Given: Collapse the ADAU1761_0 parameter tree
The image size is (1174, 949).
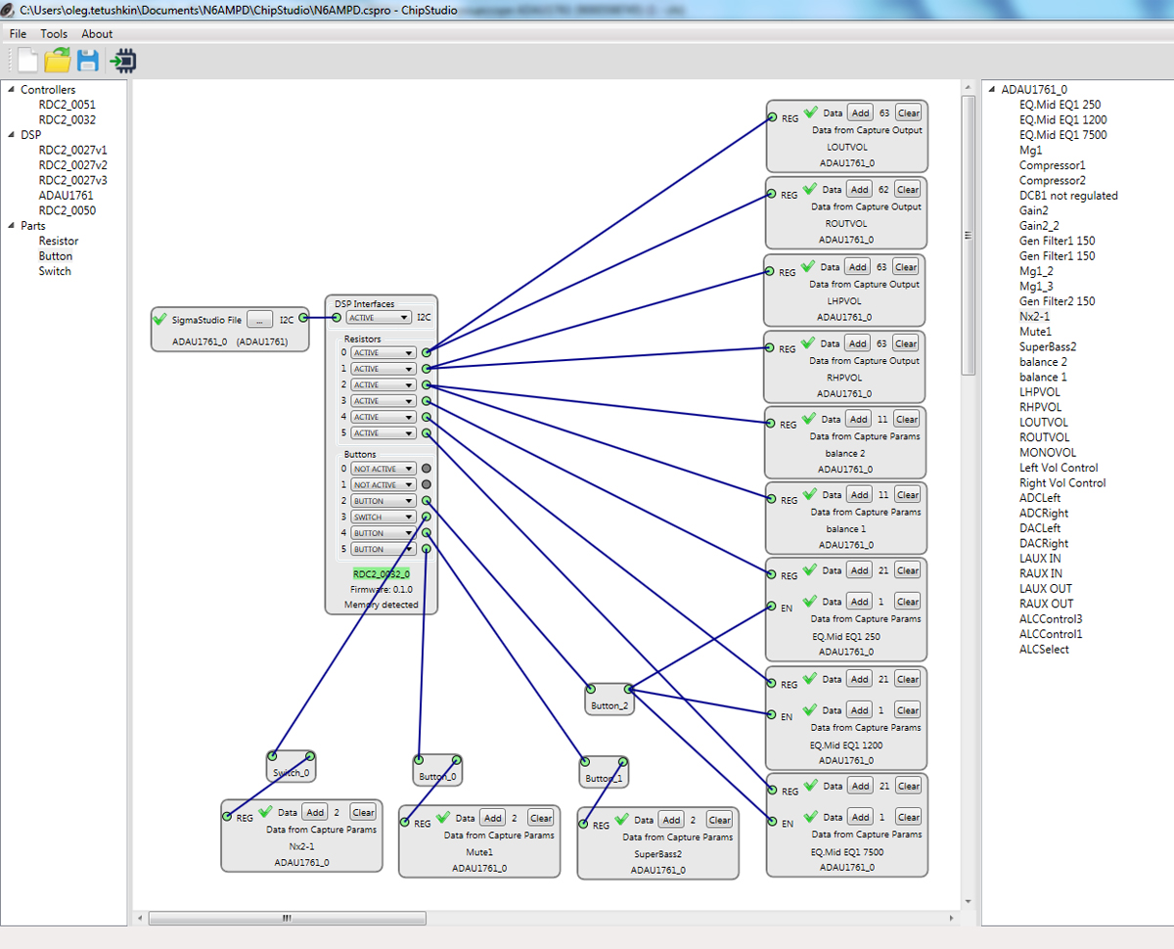Looking at the screenshot, I should (x=991, y=90).
